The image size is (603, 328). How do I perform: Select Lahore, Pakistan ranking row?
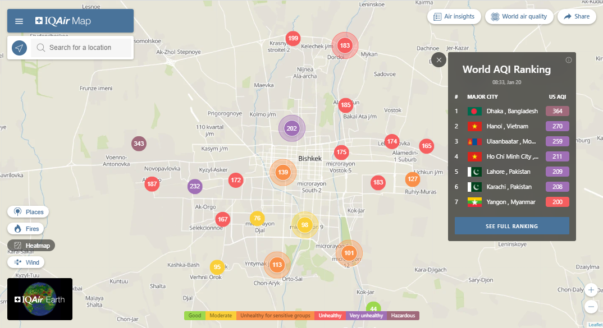tap(511, 172)
